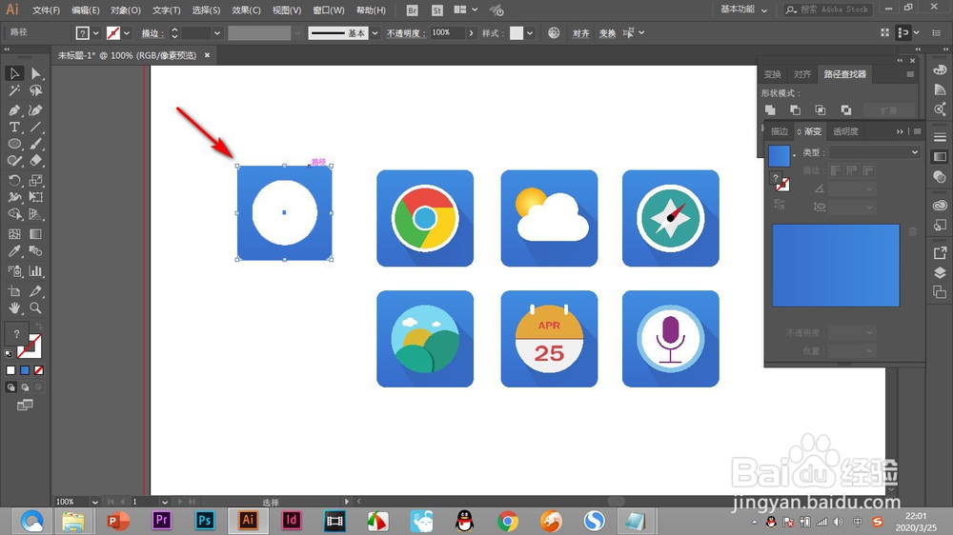Select the Shape Builder tool
The width and height of the screenshot is (953, 535).
[x=14, y=214]
